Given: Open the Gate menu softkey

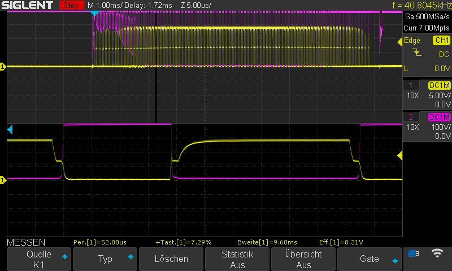Looking at the screenshot, I should click(x=370, y=259).
